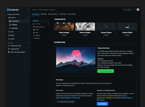Open the project switcher chevrons beside Cosmic
Image resolution: width=145 pixels, height=107 pixels.
[x=29, y=10]
